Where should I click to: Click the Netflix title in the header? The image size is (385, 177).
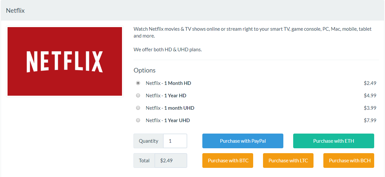[x=15, y=10]
